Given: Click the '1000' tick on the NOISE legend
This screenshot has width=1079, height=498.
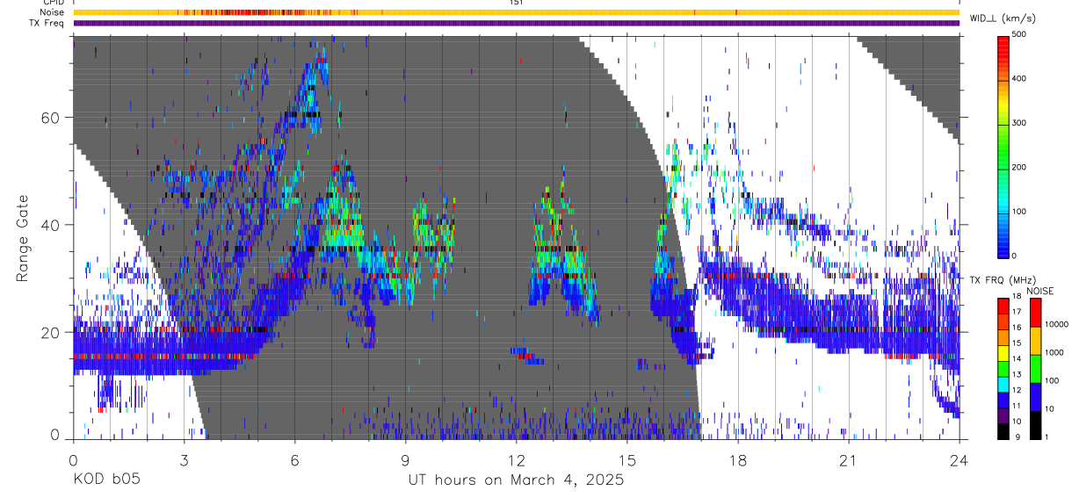Looking at the screenshot, I should pyautogui.click(x=1054, y=352).
